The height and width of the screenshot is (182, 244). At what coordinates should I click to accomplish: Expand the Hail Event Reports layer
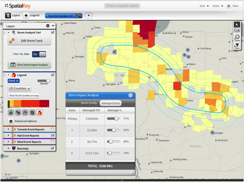click(x=8, y=136)
